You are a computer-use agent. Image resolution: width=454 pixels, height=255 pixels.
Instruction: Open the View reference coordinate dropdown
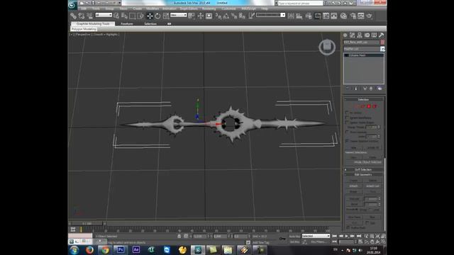tap(178, 15)
